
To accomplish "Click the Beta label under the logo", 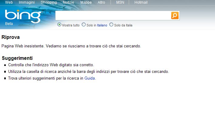I will [9, 24].
